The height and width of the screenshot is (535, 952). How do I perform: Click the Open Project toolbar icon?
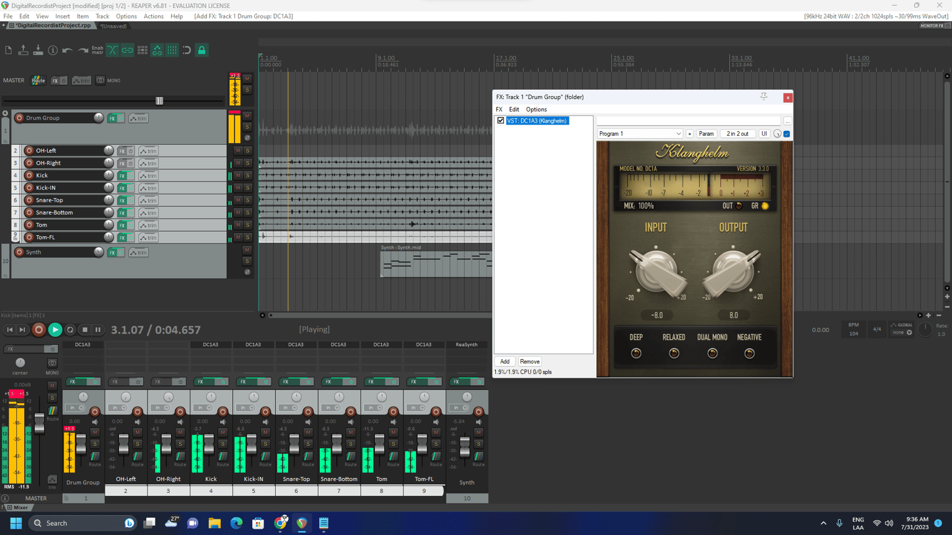pyautogui.click(x=23, y=50)
